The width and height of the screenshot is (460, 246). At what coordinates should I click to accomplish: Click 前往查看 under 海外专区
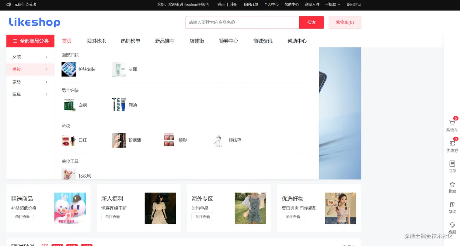203,217
